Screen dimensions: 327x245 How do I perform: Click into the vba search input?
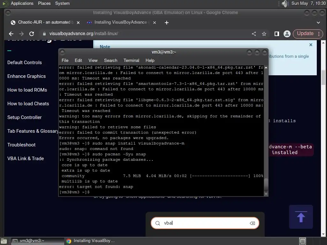click(x=205, y=223)
